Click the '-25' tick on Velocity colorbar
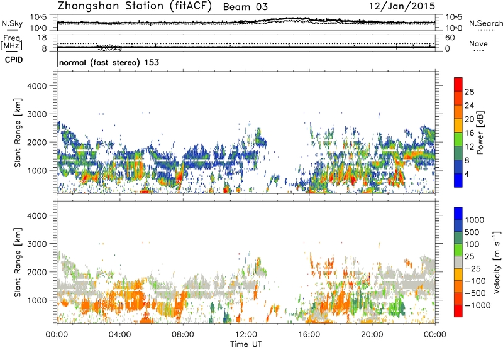 click(x=473, y=268)
